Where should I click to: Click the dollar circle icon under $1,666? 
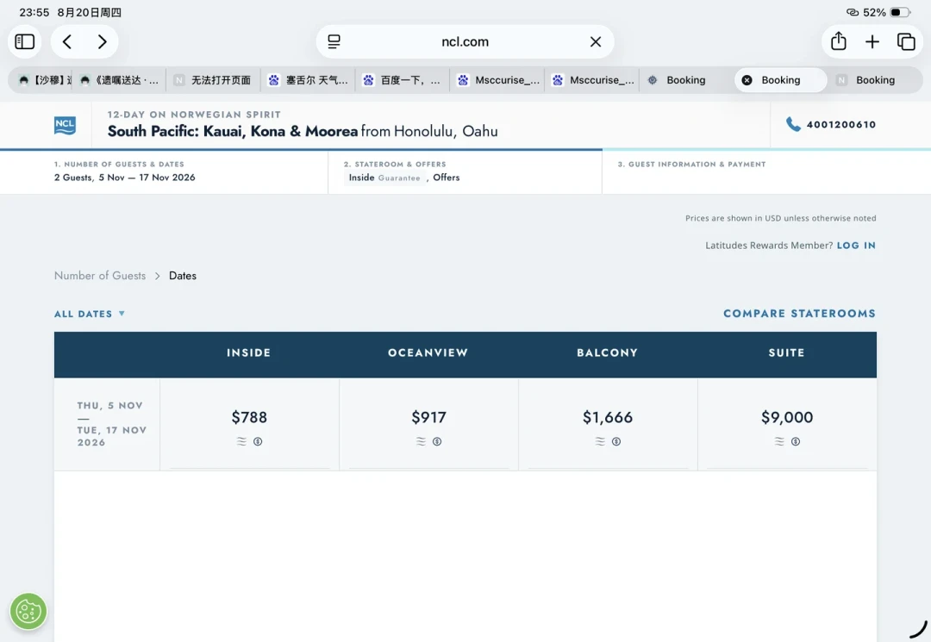[616, 441]
